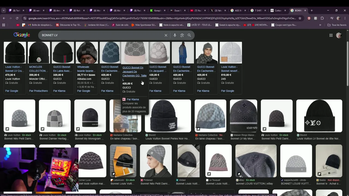Screen dimensions: 349x196
Task: Go back to the previous page
Action: coord(4,18)
